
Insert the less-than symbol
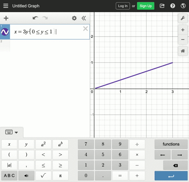43,155
